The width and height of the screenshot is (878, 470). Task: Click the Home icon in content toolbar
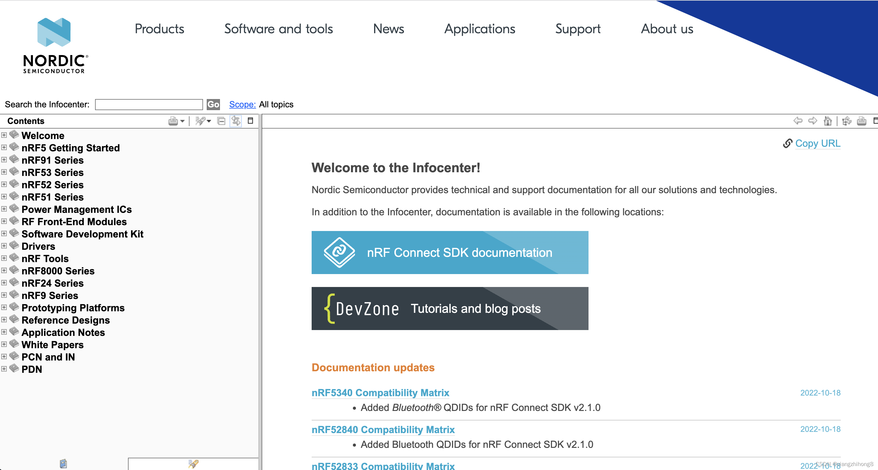827,121
